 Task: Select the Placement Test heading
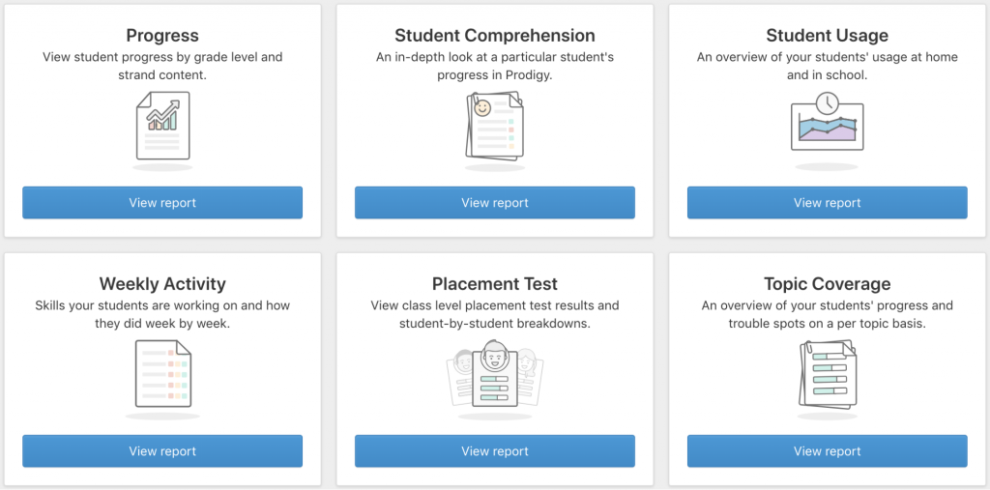pyautogui.click(x=495, y=284)
